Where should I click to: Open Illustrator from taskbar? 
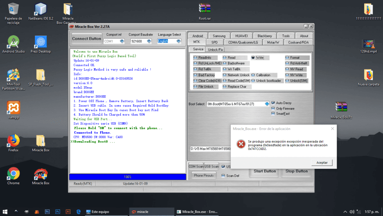tap(68, 212)
